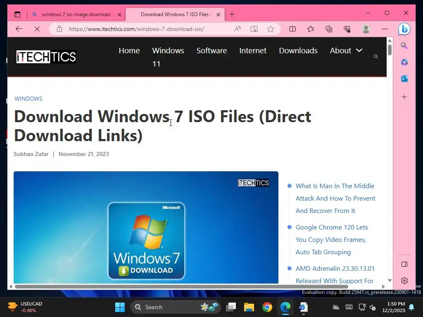The width and height of the screenshot is (423, 317).
Task: Open the profile avatar icon
Action: pos(366,29)
